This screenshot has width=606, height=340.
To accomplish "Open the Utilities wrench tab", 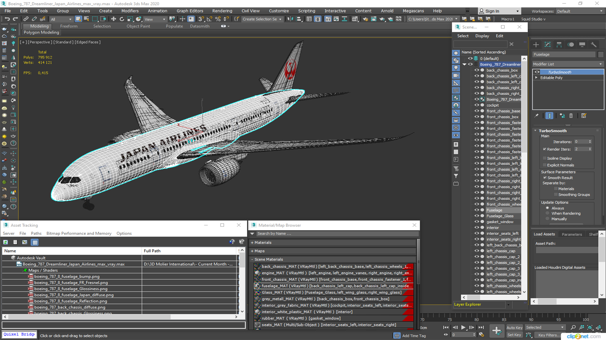I will 594,45.
